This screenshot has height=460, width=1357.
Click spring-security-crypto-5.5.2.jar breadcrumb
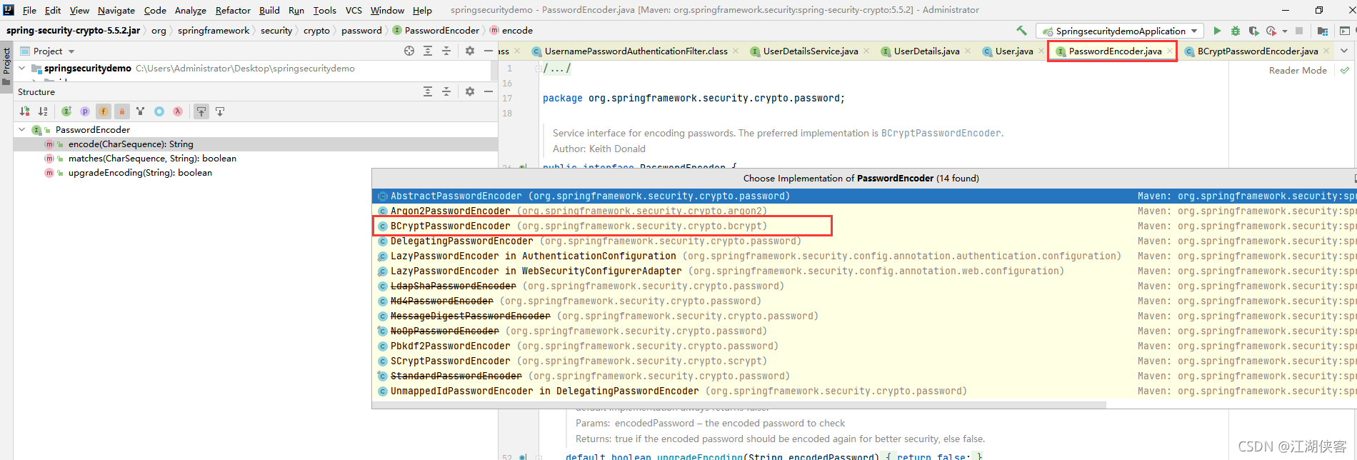point(73,31)
